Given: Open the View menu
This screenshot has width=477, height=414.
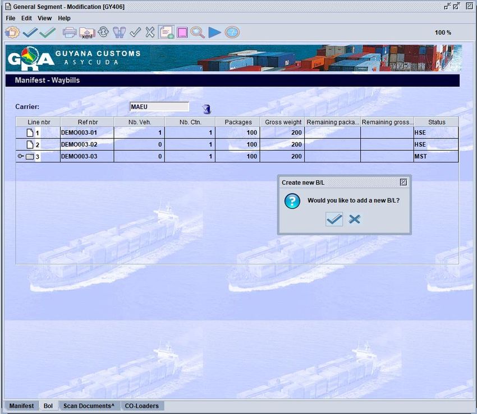Looking at the screenshot, I should pyautogui.click(x=44, y=18).
